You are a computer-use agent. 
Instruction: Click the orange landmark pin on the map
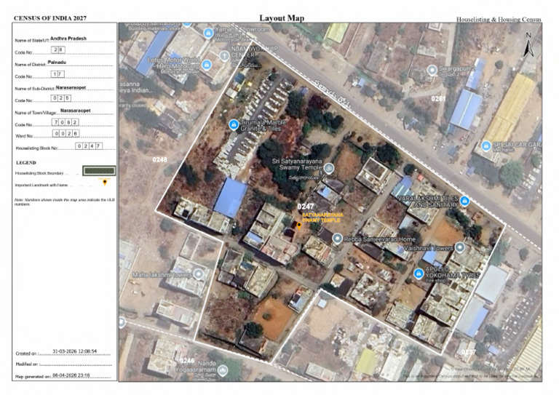299,226
